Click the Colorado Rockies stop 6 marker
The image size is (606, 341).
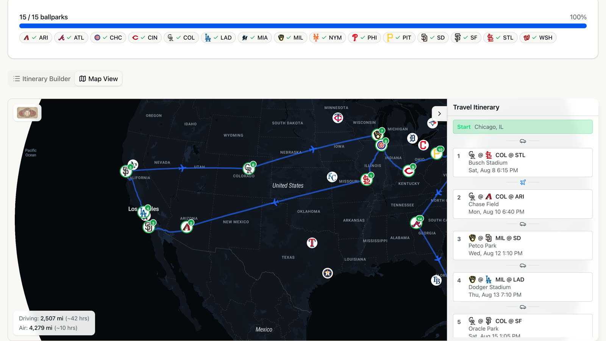pyautogui.click(x=249, y=168)
